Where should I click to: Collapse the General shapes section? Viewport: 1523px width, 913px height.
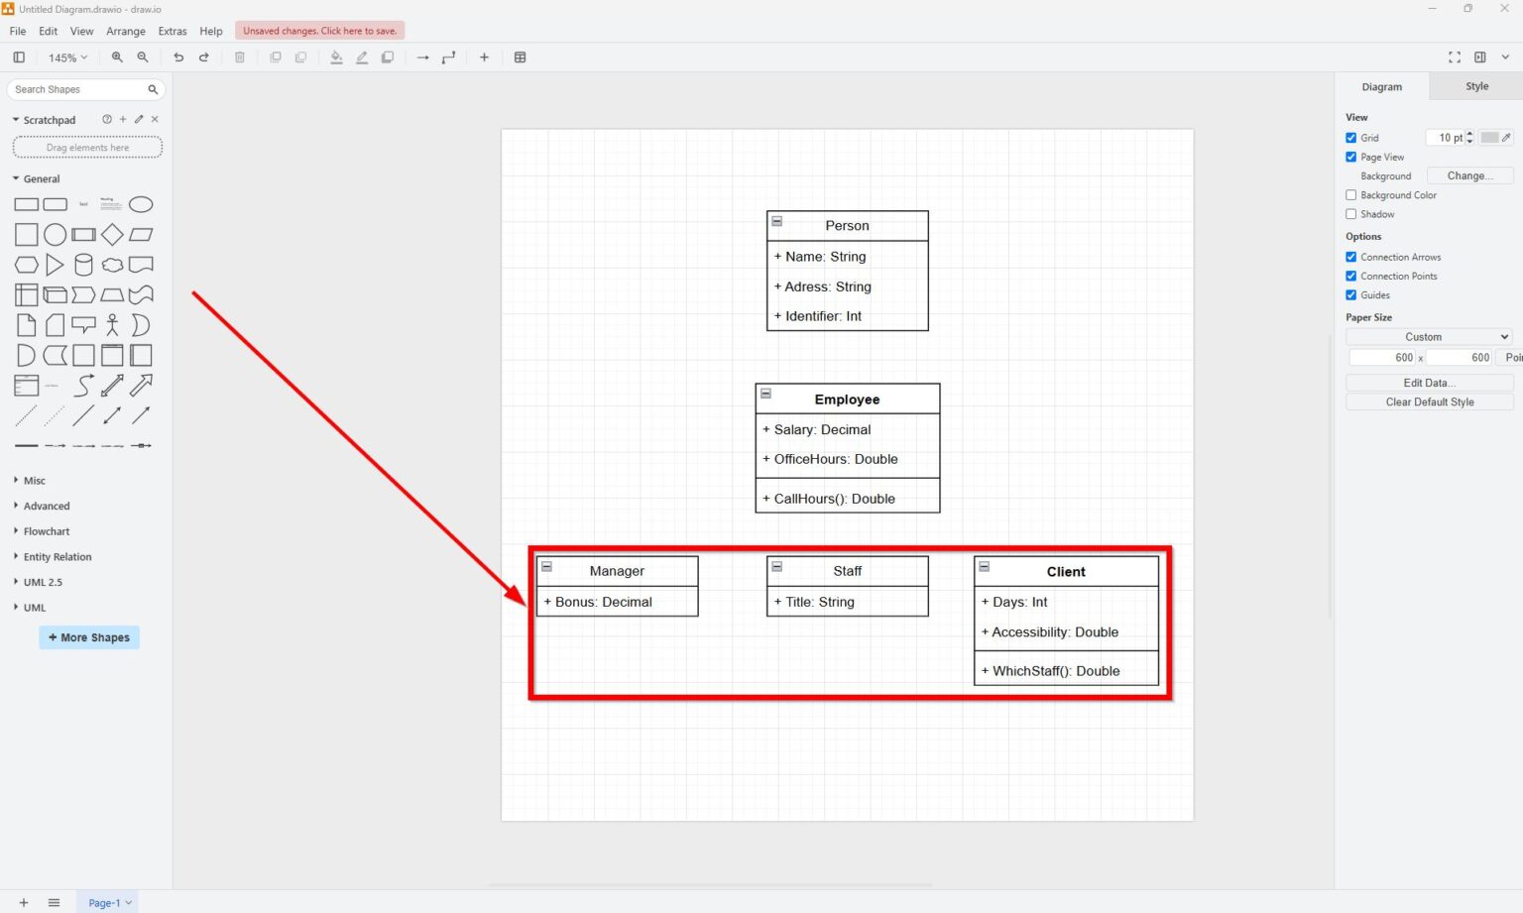pyautogui.click(x=40, y=178)
